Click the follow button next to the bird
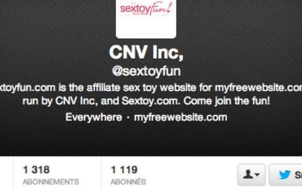The width and height of the screenshot is (302, 189). pyautogui.click(x=285, y=175)
